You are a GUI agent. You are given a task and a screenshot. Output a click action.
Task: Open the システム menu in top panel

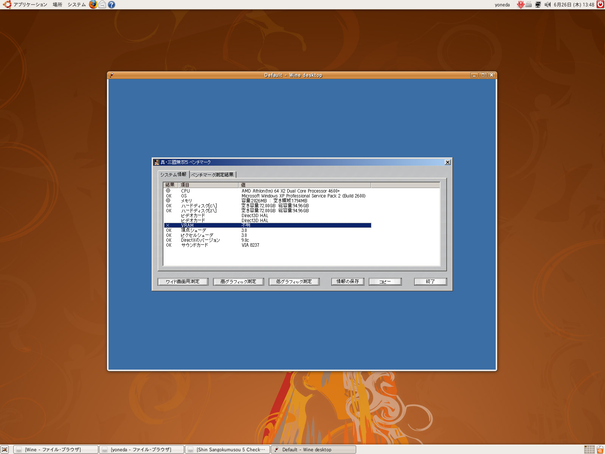[76, 5]
